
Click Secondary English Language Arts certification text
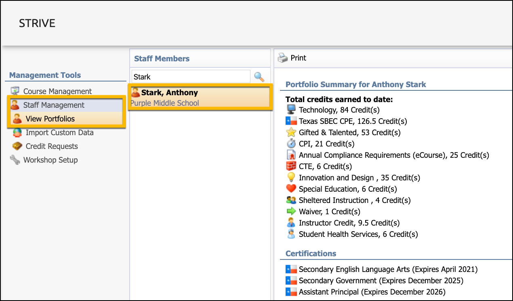click(388, 269)
